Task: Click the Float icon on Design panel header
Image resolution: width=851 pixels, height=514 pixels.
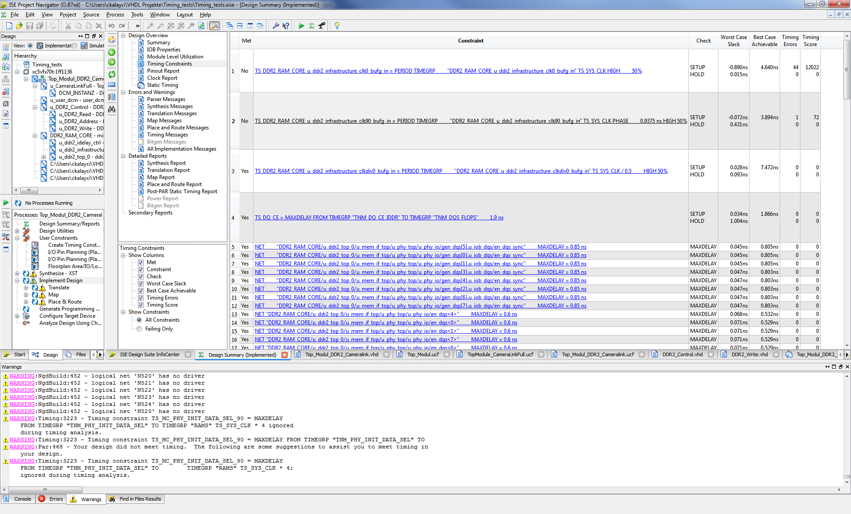Action: pyautogui.click(x=94, y=36)
